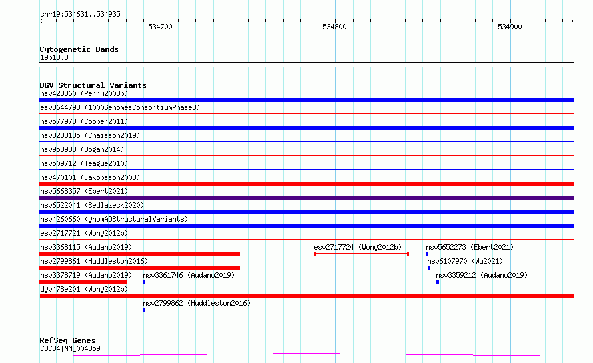Select the blue bar under nsv428360
This screenshot has height=363, width=593.
click(306, 100)
